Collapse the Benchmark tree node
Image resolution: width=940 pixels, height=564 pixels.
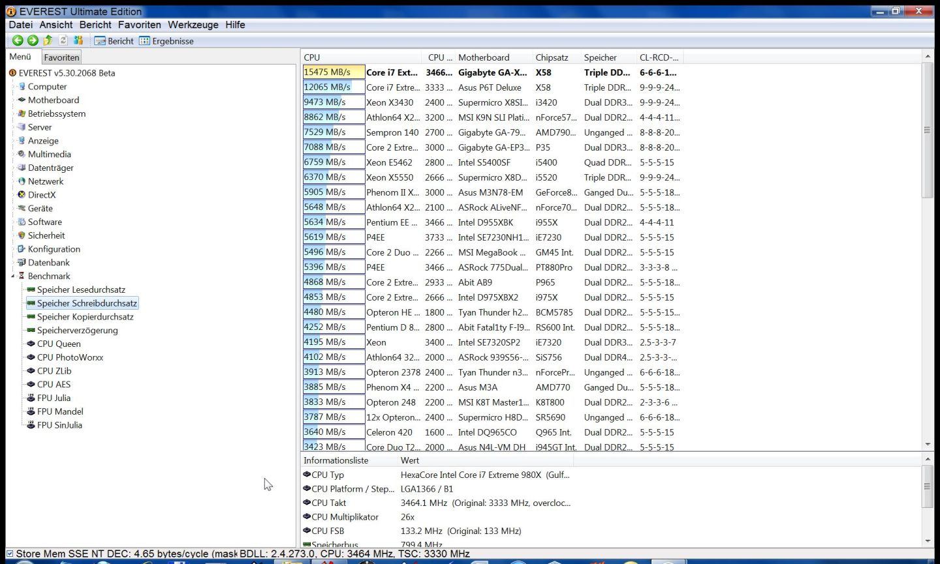(12, 276)
